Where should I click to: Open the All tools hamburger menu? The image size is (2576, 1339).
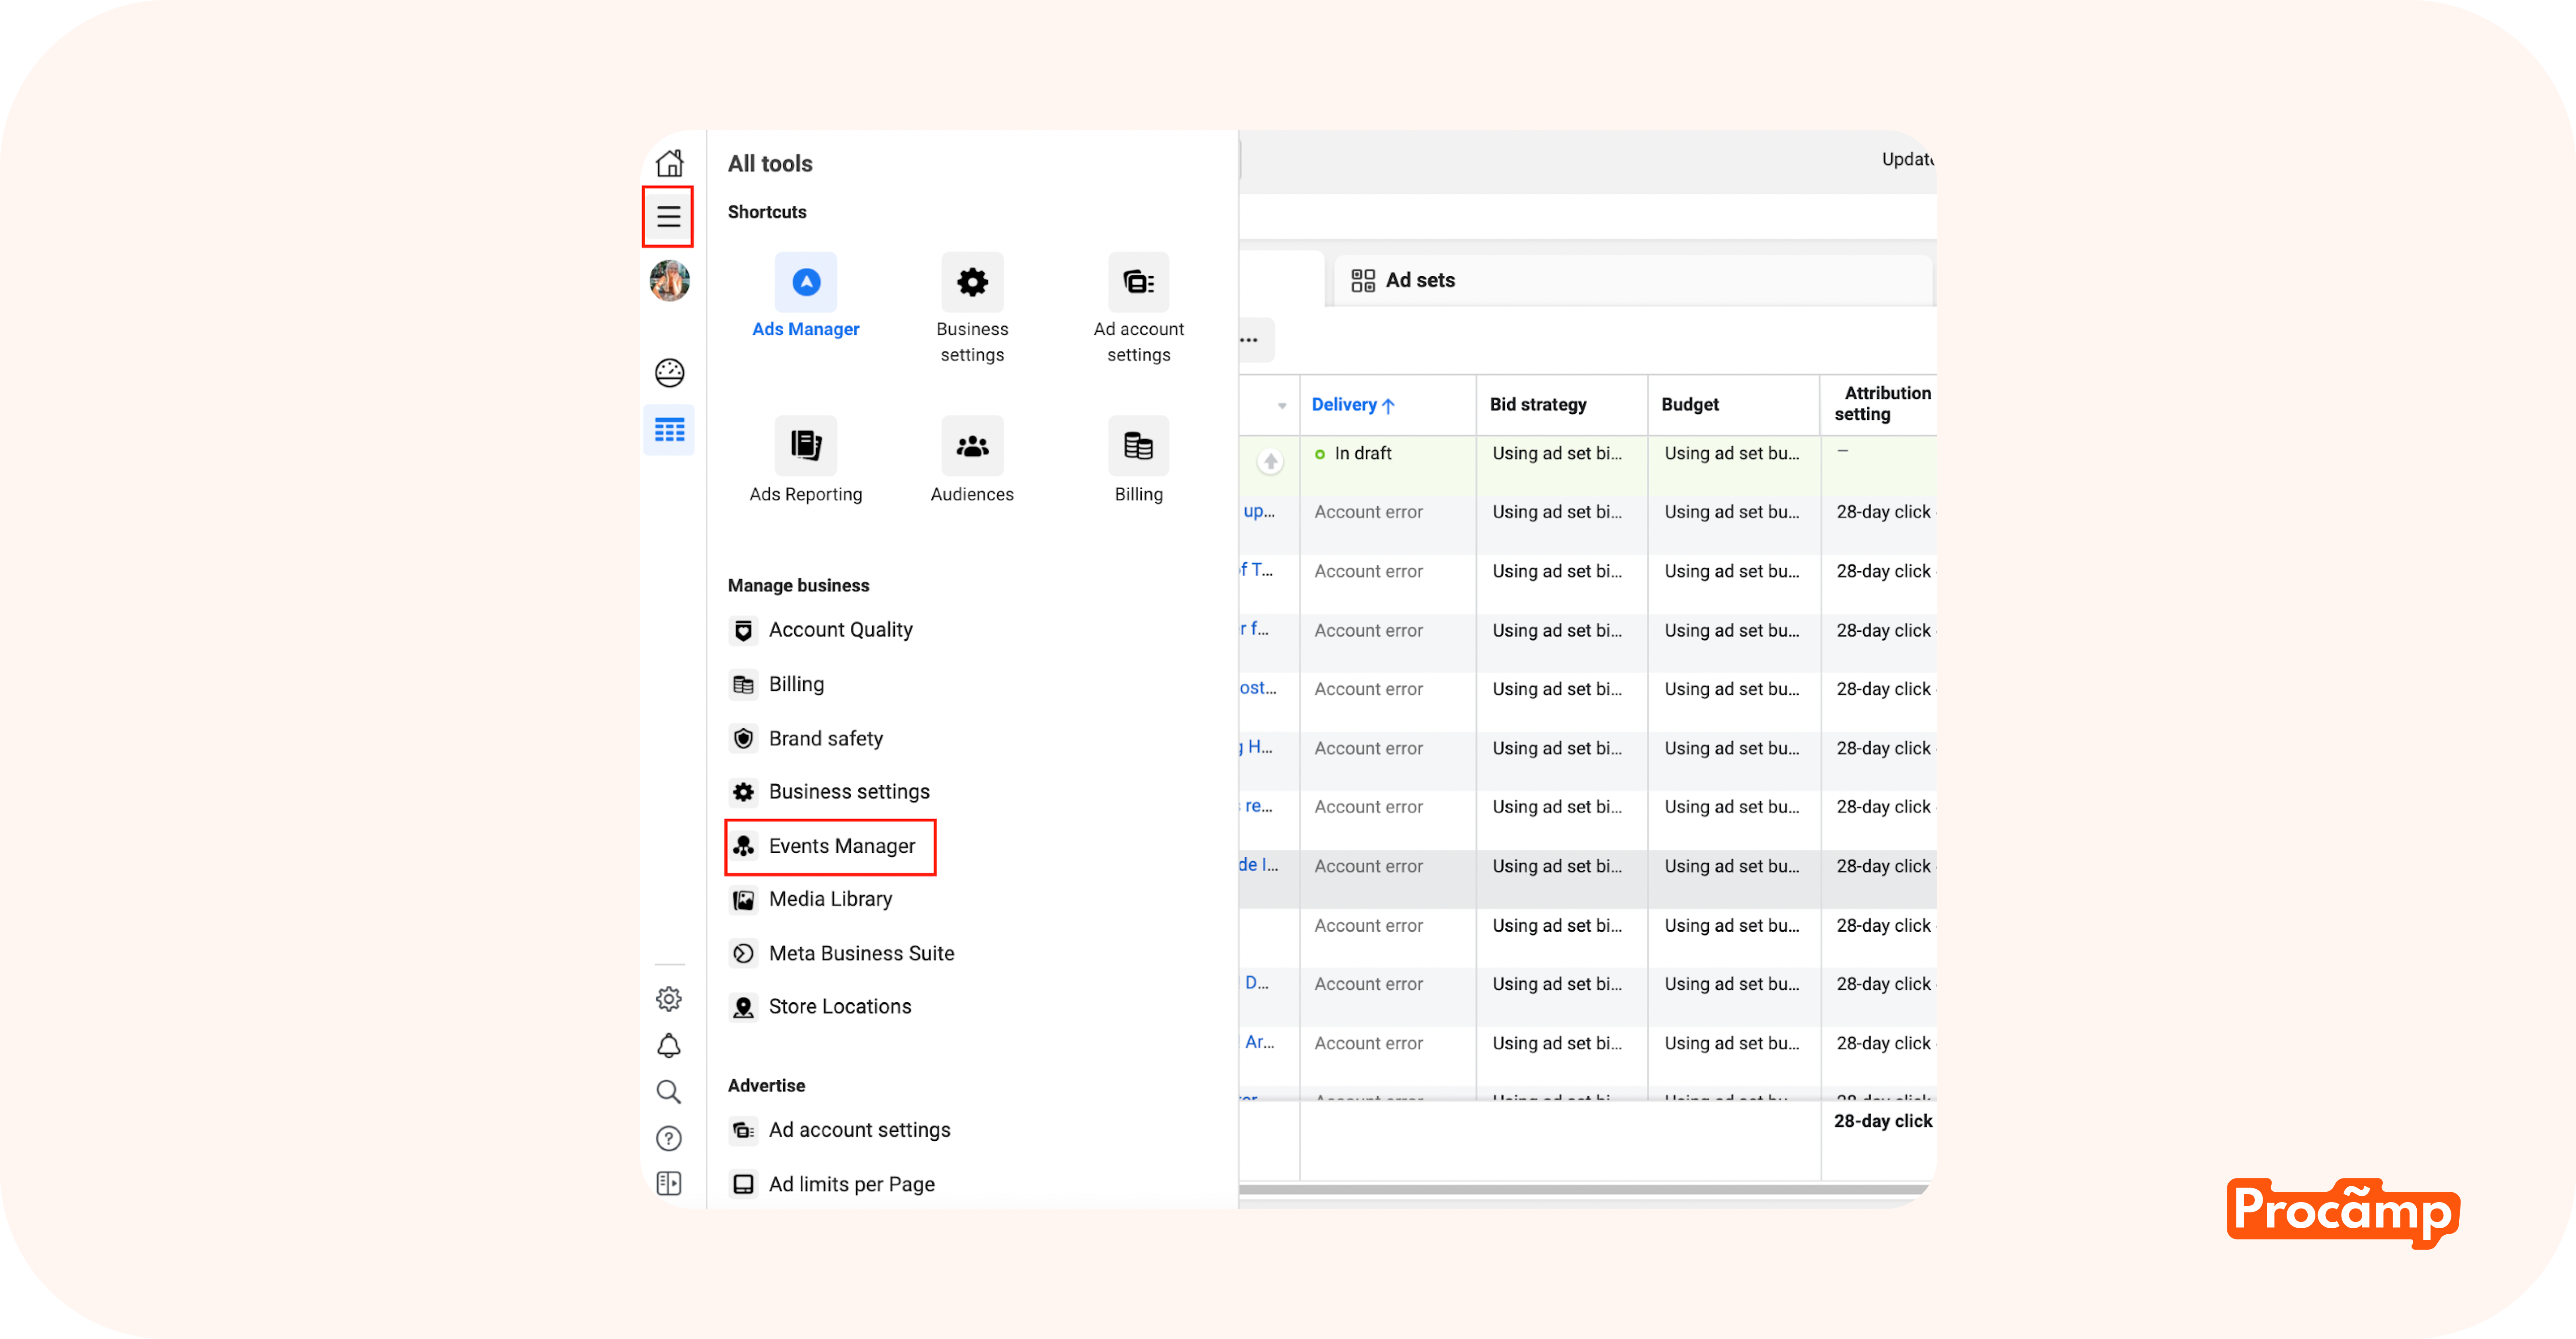[668, 217]
